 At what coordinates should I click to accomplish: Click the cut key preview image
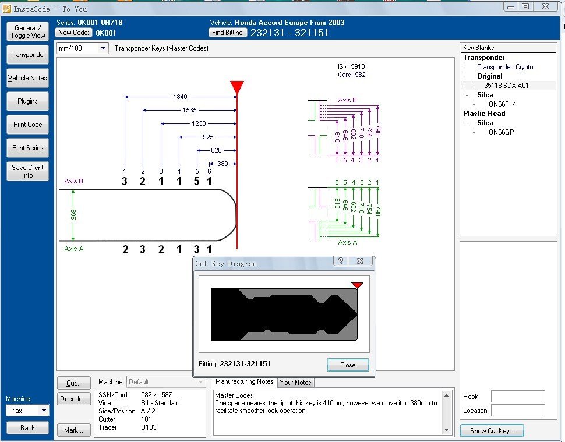coord(284,314)
